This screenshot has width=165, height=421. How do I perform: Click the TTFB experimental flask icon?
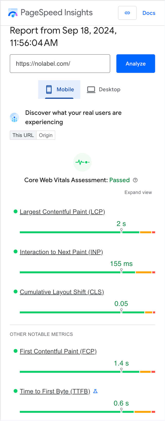[95, 391]
